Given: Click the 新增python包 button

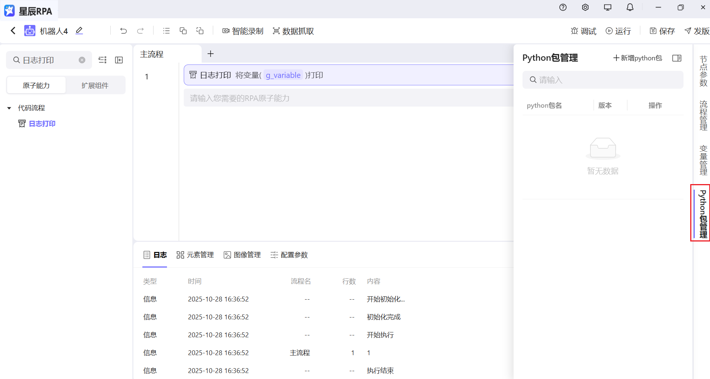Looking at the screenshot, I should [x=637, y=58].
